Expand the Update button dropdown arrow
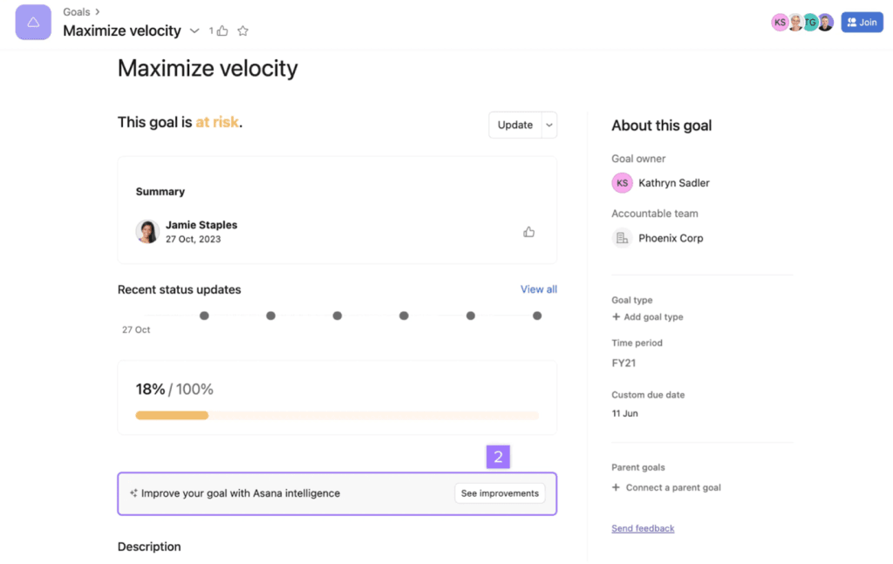This screenshot has width=893, height=564. [x=549, y=125]
